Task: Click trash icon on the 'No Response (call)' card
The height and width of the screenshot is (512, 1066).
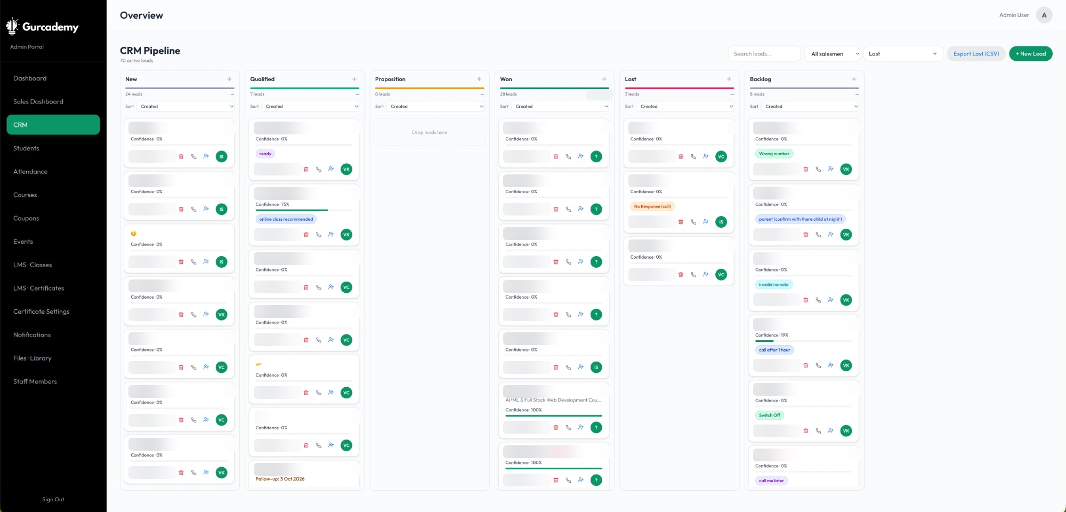Action: coord(681,222)
